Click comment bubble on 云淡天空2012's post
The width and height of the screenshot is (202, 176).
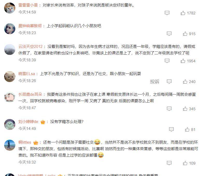tap(167, 61)
